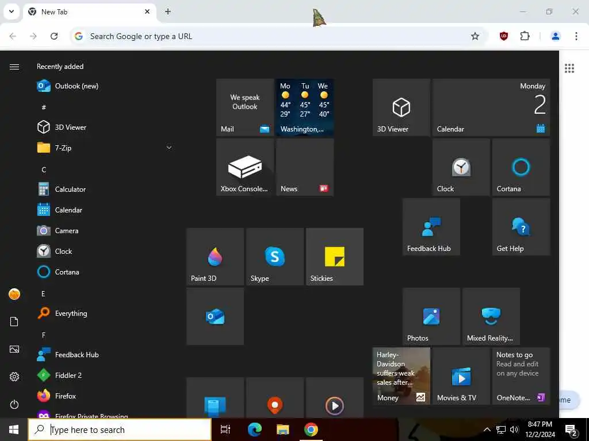Screen dimensions: 589x441
Task: Open the Feedback Hub tile
Action: 431,226
